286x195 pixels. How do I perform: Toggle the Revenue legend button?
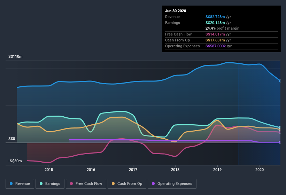click(20, 184)
